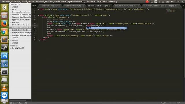The height and width of the screenshot is (104, 185).
Task: Open the removable drive launcher icon
Action: tap(4, 80)
